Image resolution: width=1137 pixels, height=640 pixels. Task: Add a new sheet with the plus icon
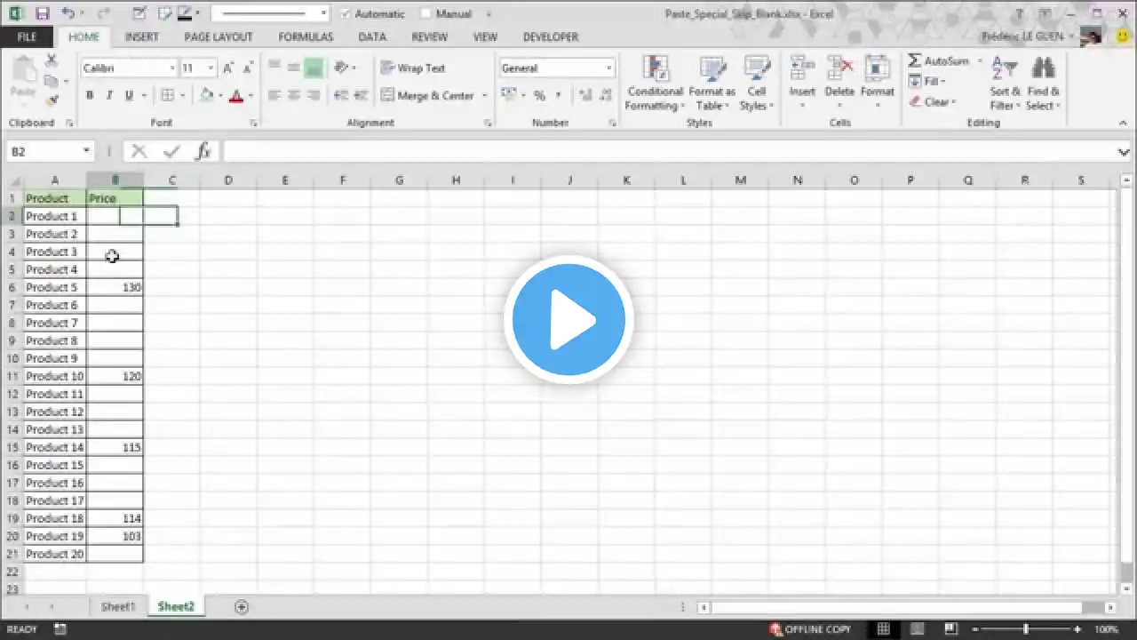pos(241,607)
